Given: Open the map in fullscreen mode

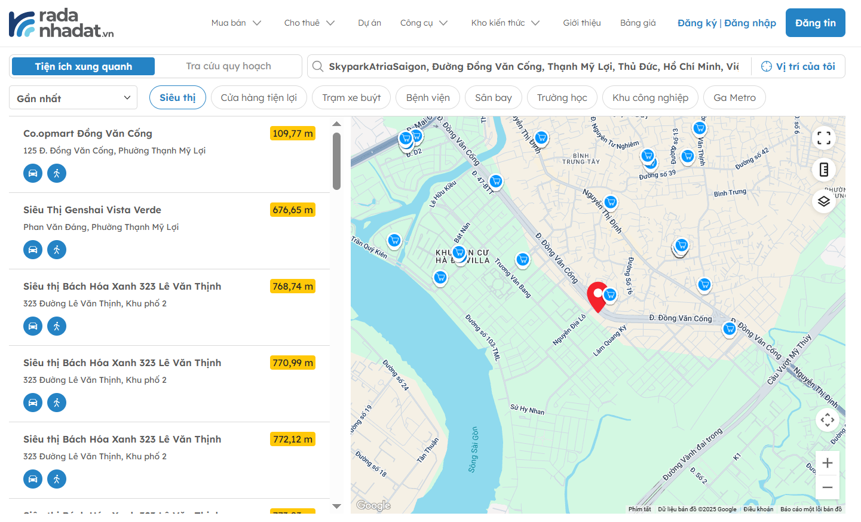Looking at the screenshot, I should (x=824, y=139).
